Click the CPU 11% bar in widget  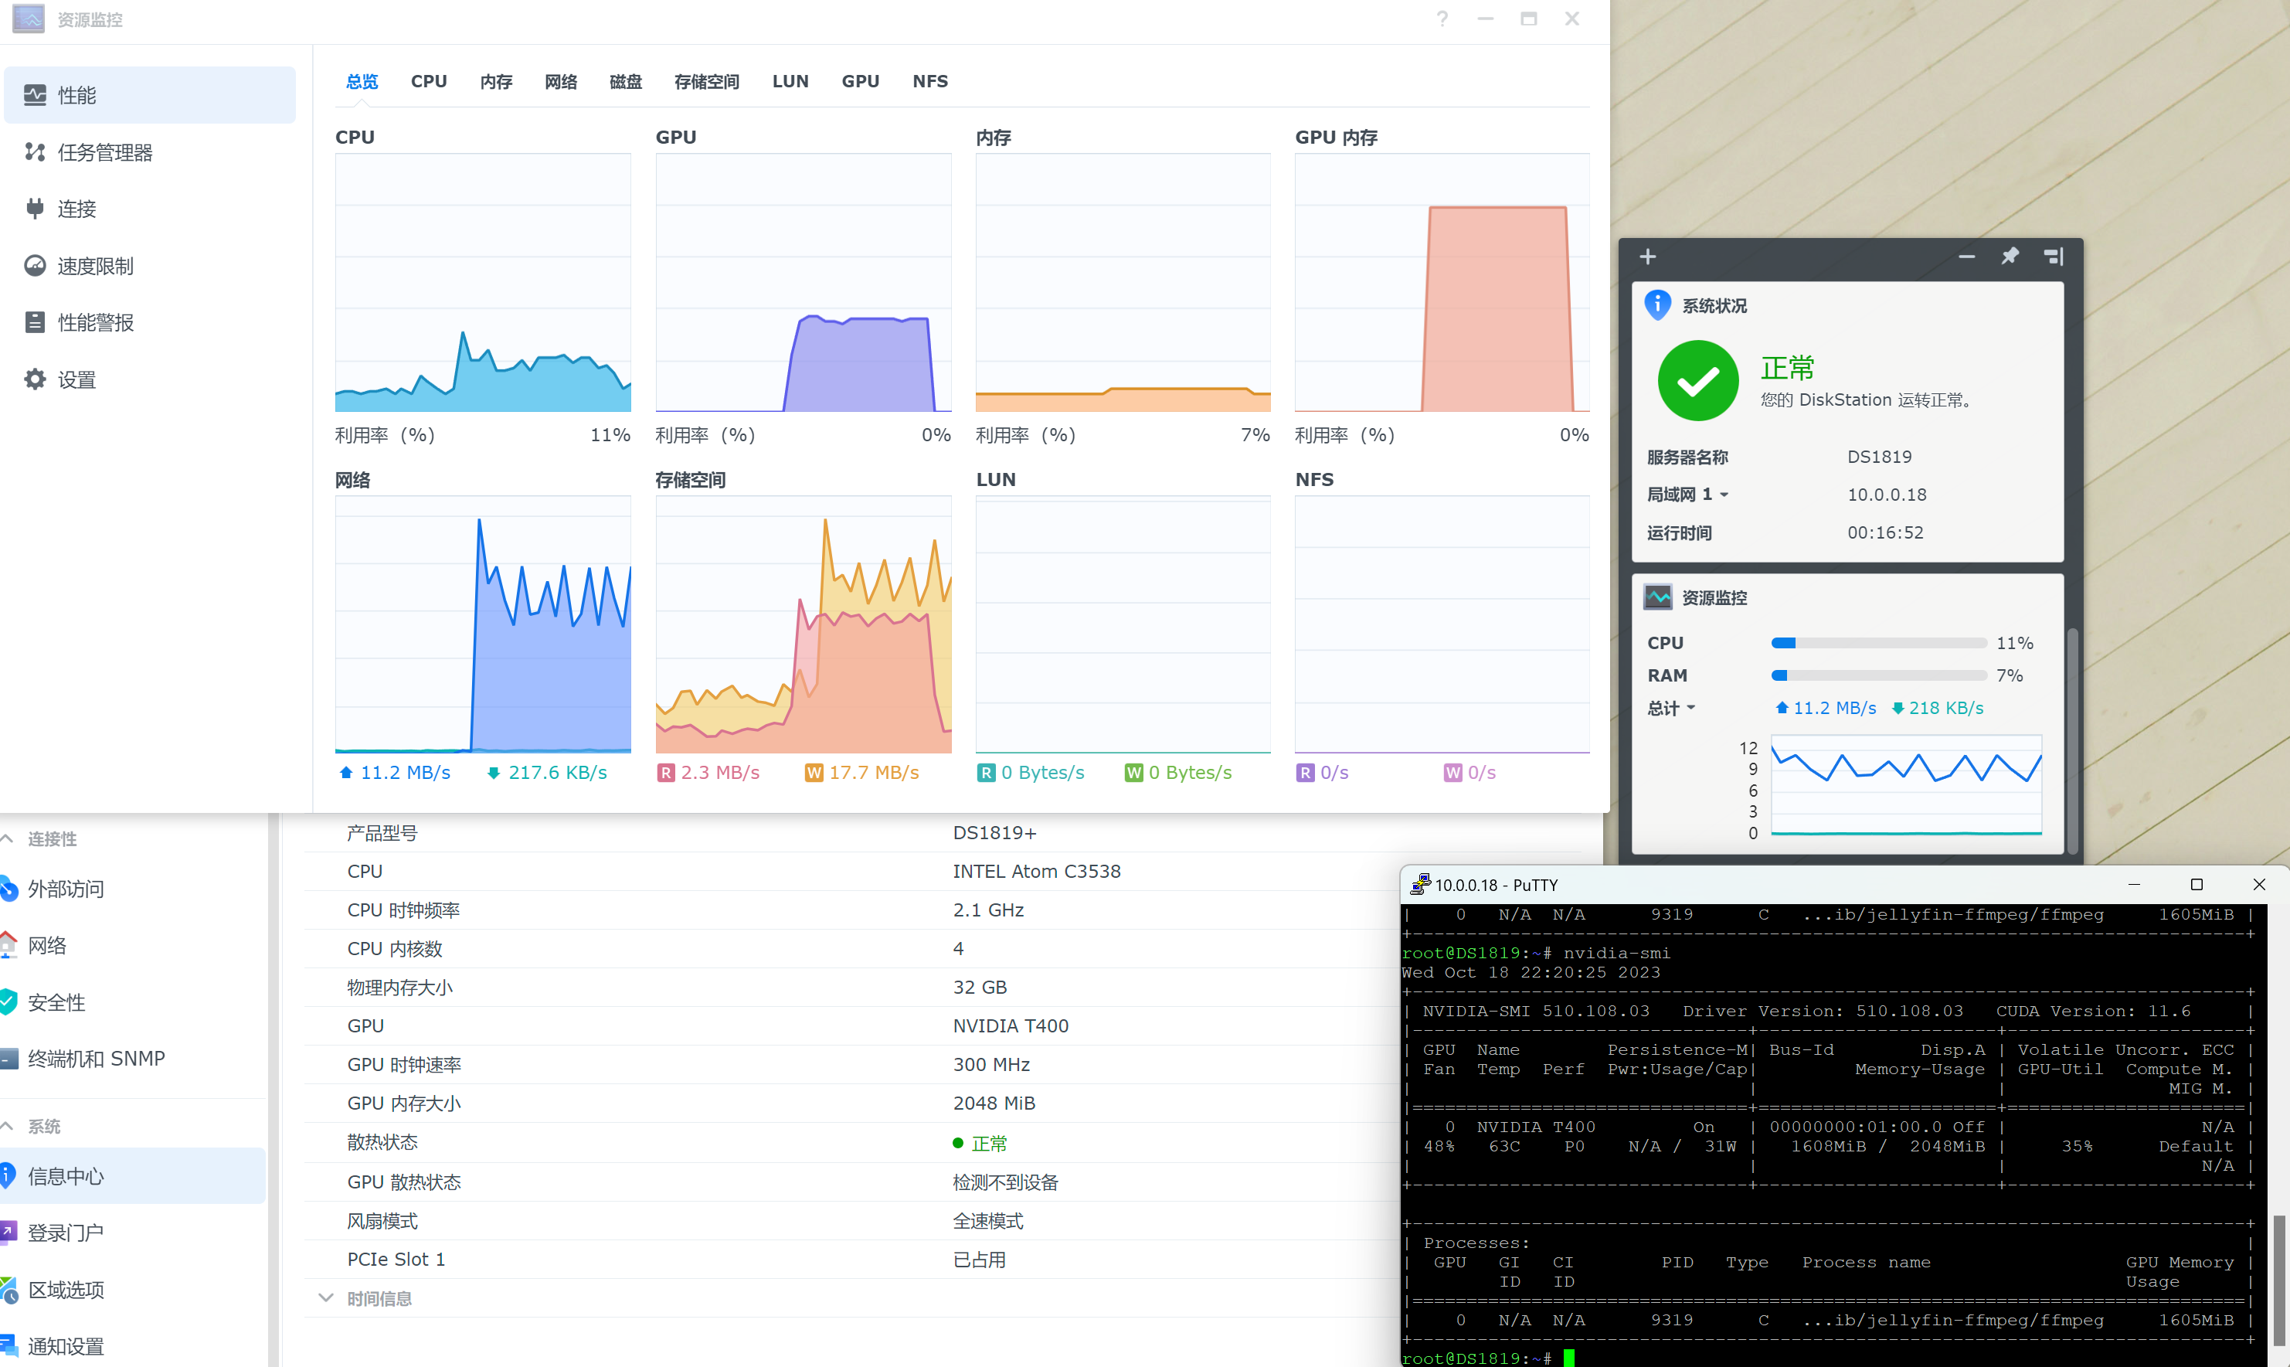(1878, 643)
